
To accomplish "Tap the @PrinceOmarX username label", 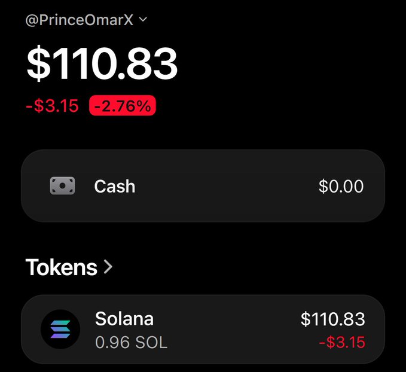I will click(x=80, y=20).
